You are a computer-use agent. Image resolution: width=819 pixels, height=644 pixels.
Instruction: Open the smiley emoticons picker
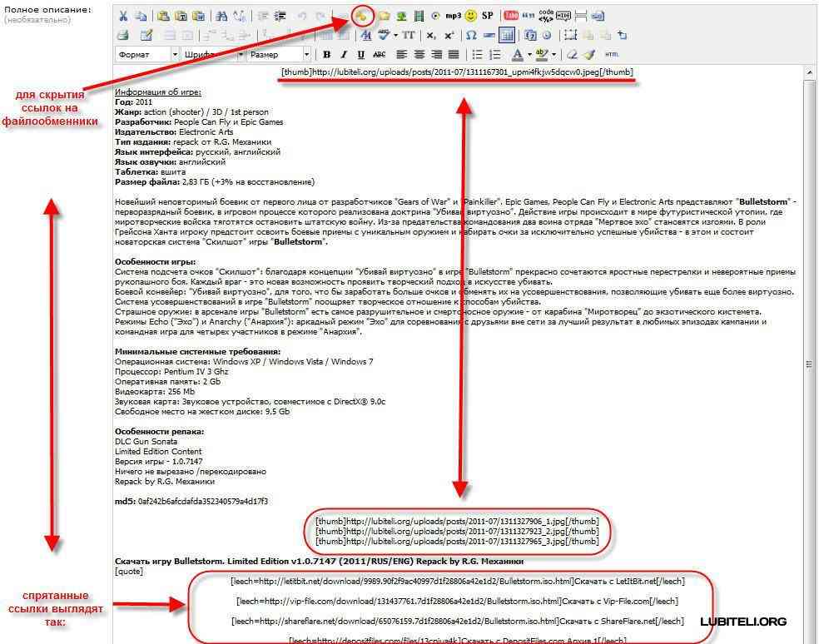[470, 16]
